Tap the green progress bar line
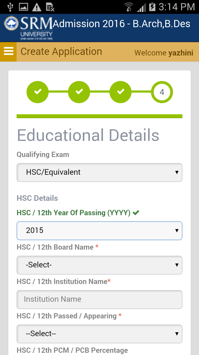Image resolution: width=199 pixels, height=355 pixels. tap(99, 116)
